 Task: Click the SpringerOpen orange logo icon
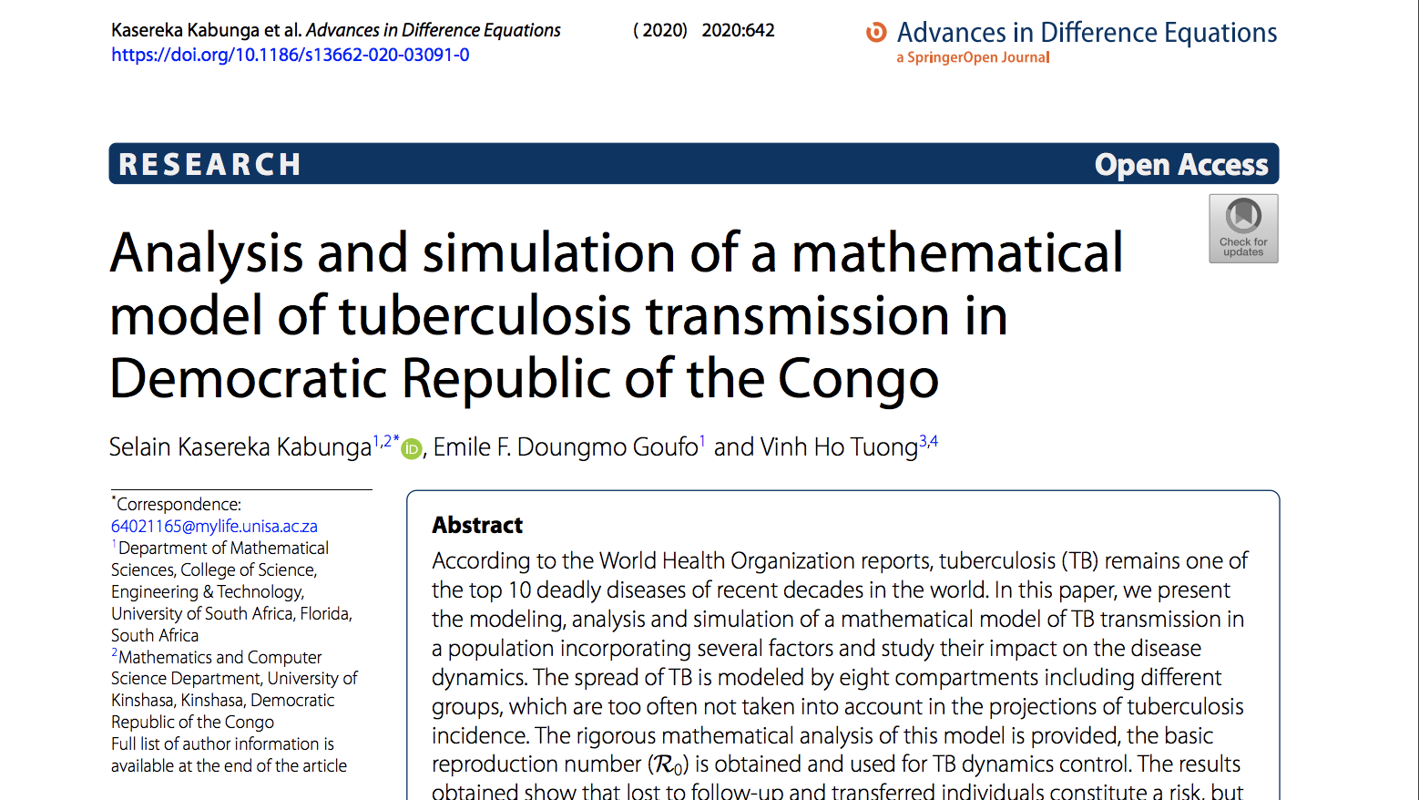click(x=876, y=33)
